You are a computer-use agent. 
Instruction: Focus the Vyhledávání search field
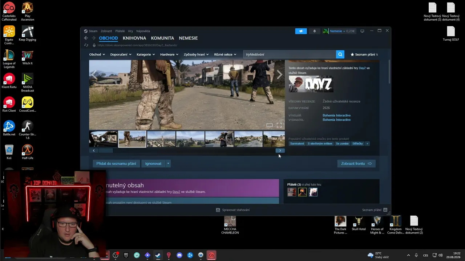290,54
